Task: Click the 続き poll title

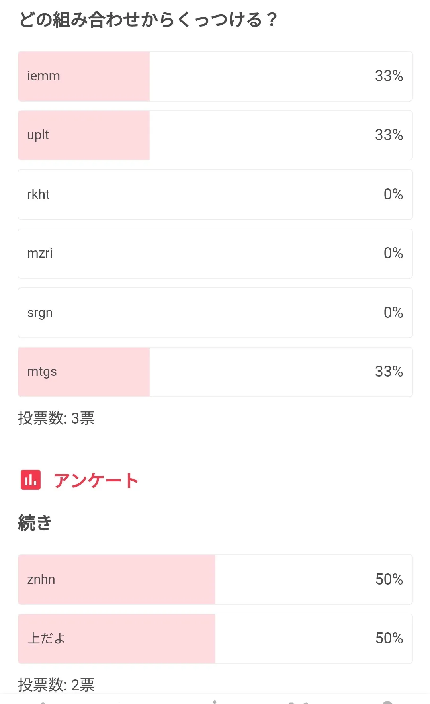Action: tap(35, 523)
